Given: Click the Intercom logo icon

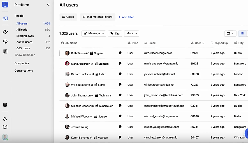Looking at the screenshot, I should pos(5,5).
